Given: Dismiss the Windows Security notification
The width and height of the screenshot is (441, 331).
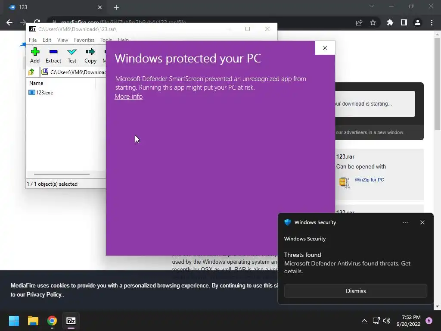Looking at the screenshot, I should [x=355, y=291].
